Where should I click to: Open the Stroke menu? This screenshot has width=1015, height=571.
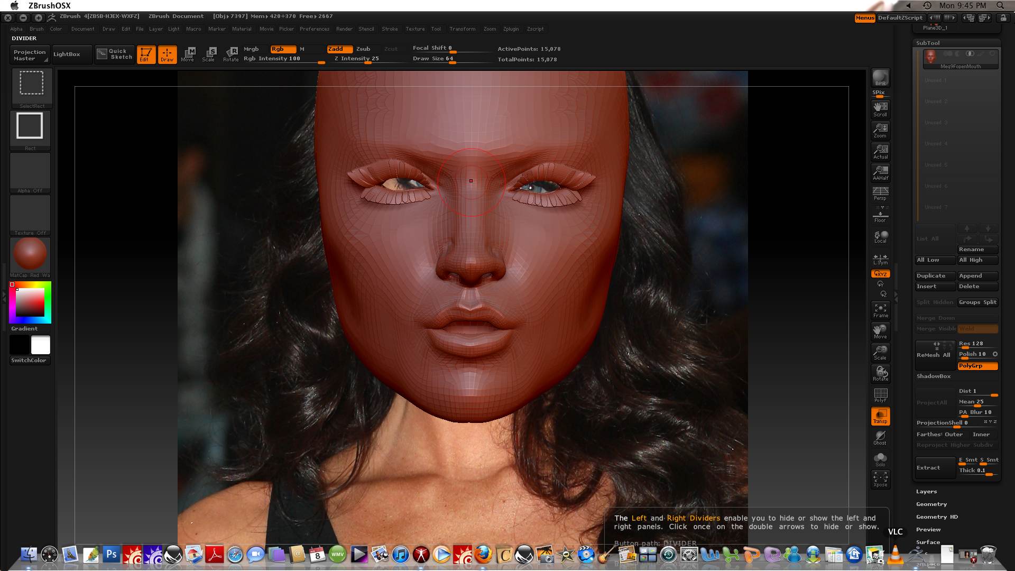390,29
